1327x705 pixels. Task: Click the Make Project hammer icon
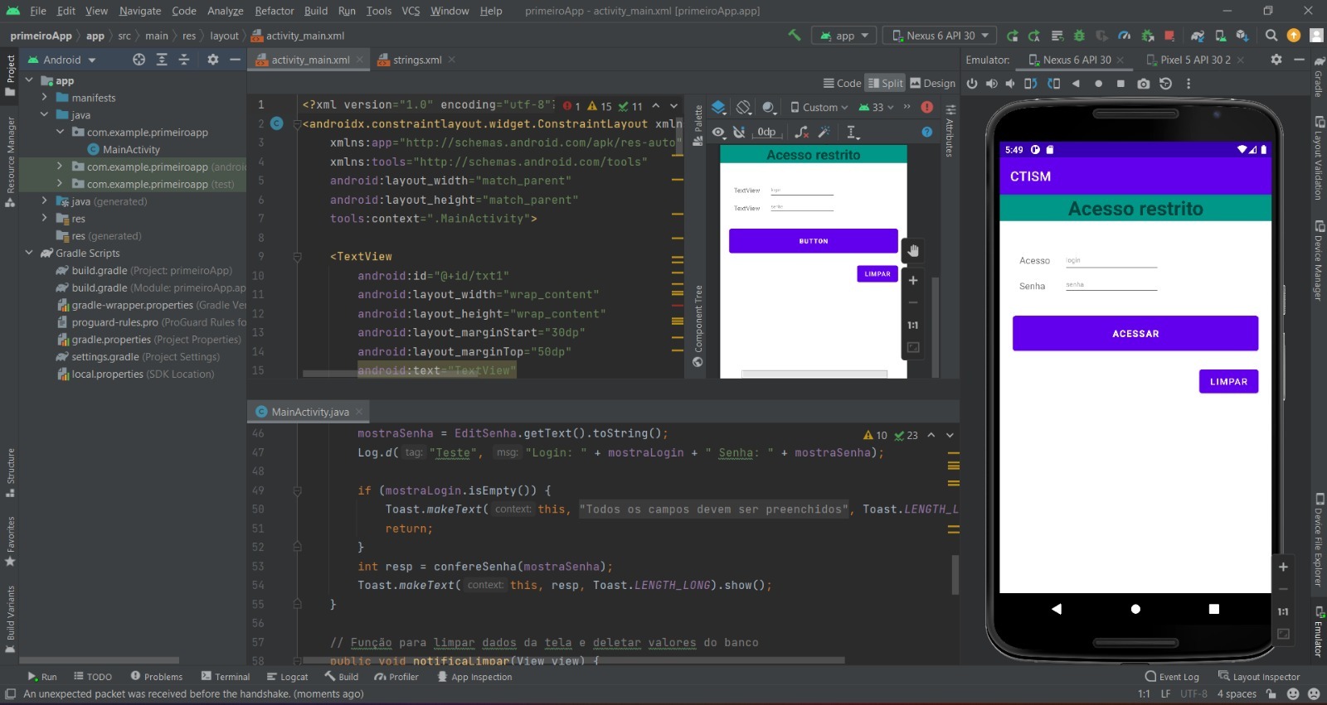795,36
